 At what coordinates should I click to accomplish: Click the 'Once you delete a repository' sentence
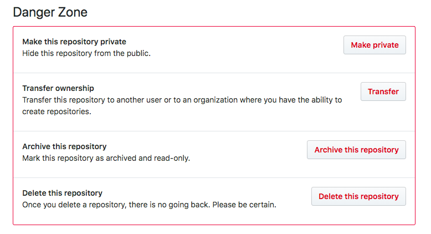pos(116,205)
